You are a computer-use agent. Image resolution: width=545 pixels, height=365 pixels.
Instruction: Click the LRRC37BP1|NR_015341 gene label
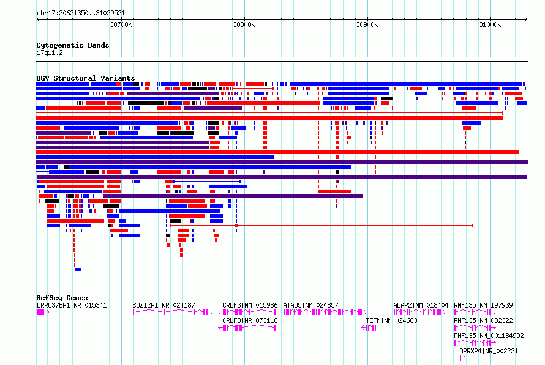click(x=71, y=305)
